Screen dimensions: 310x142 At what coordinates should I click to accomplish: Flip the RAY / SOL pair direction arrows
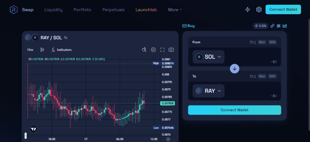(x=66, y=38)
